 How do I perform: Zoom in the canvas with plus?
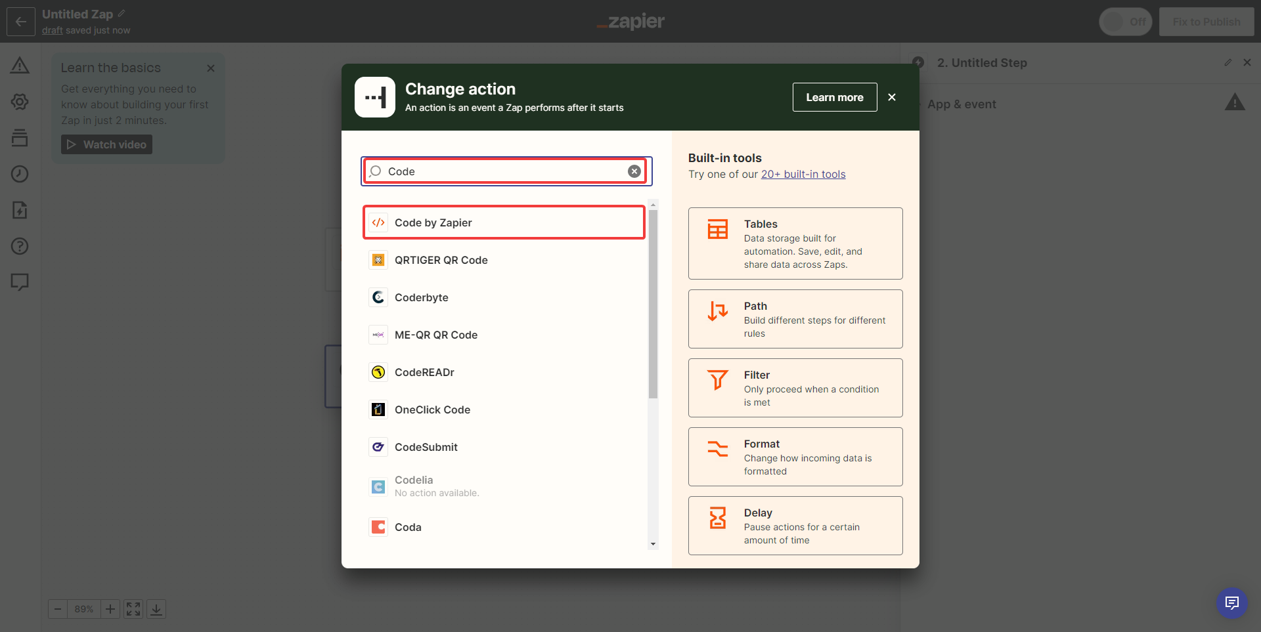pos(110,609)
